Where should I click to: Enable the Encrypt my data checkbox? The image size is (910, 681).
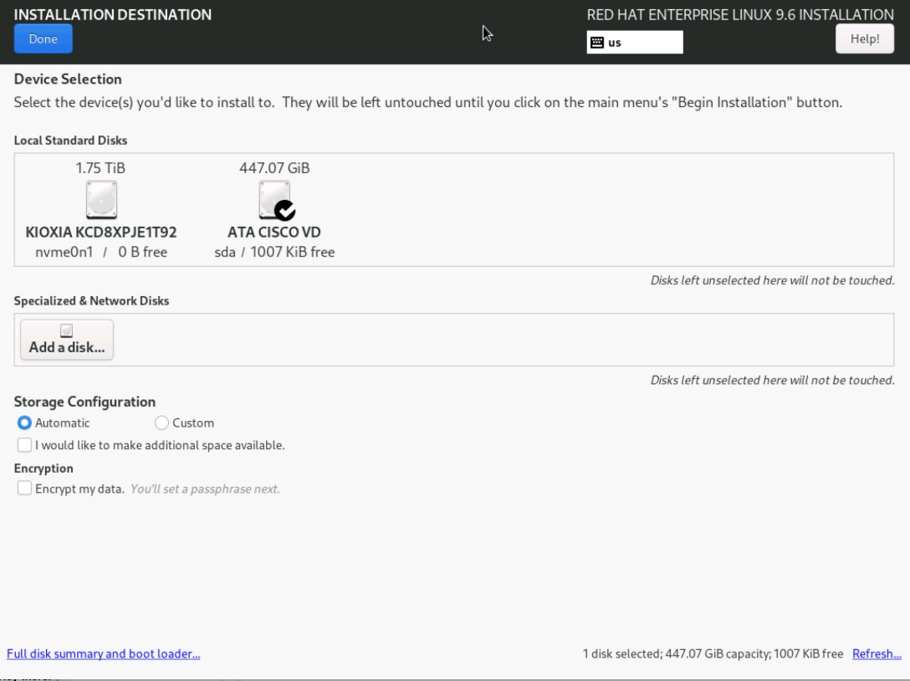[24, 489]
